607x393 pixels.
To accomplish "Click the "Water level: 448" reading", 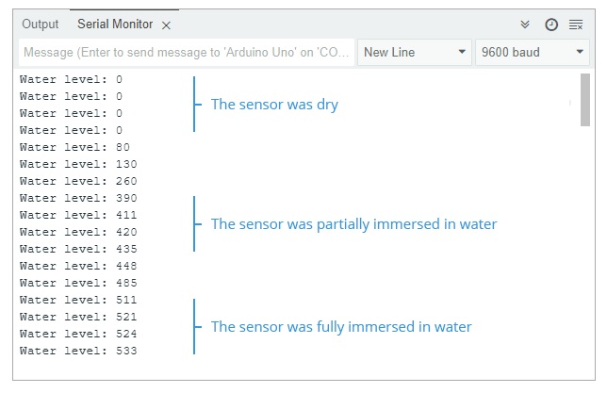I will [x=78, y=266].
